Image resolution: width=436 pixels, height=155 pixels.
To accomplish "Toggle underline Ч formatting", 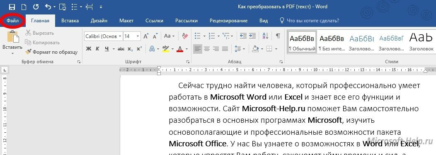I will click(x=107, y=49).
